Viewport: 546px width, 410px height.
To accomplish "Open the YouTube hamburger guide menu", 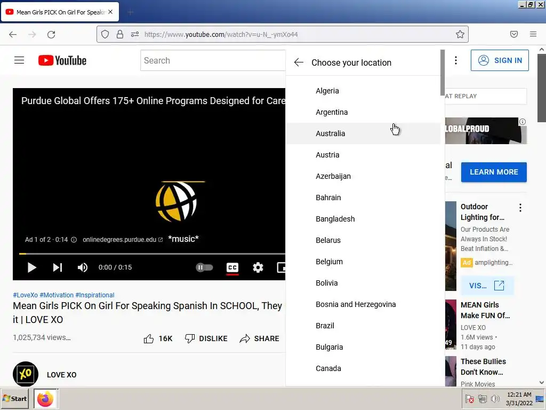I will pyautogui.click(x=19, y=60).
